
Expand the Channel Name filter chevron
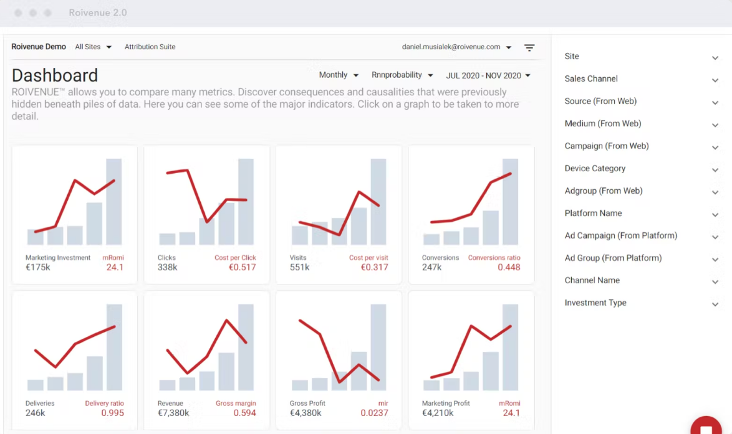point(715,281)
